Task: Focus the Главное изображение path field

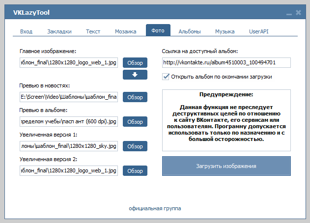Action: [x=69, y=63]
